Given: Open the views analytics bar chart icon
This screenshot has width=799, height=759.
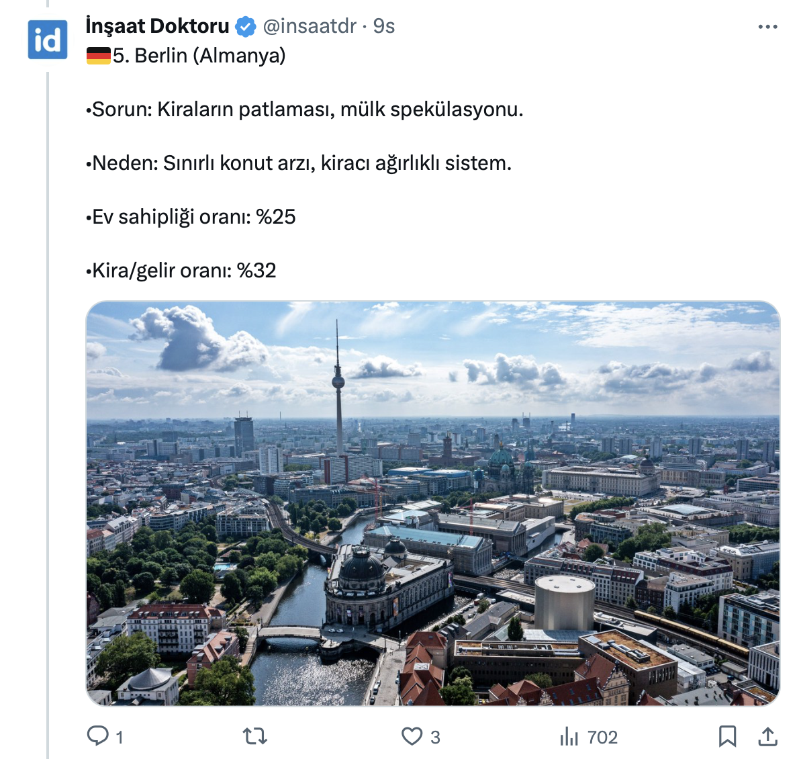Looking at the screenshot, I should click(569, 737).
